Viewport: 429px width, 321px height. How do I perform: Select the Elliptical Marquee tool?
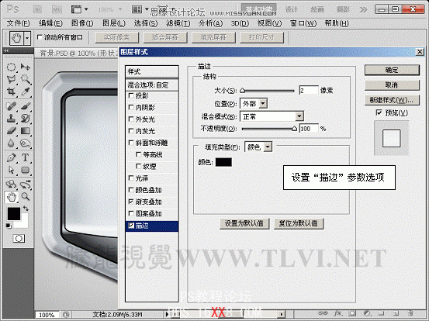[11, 67]
